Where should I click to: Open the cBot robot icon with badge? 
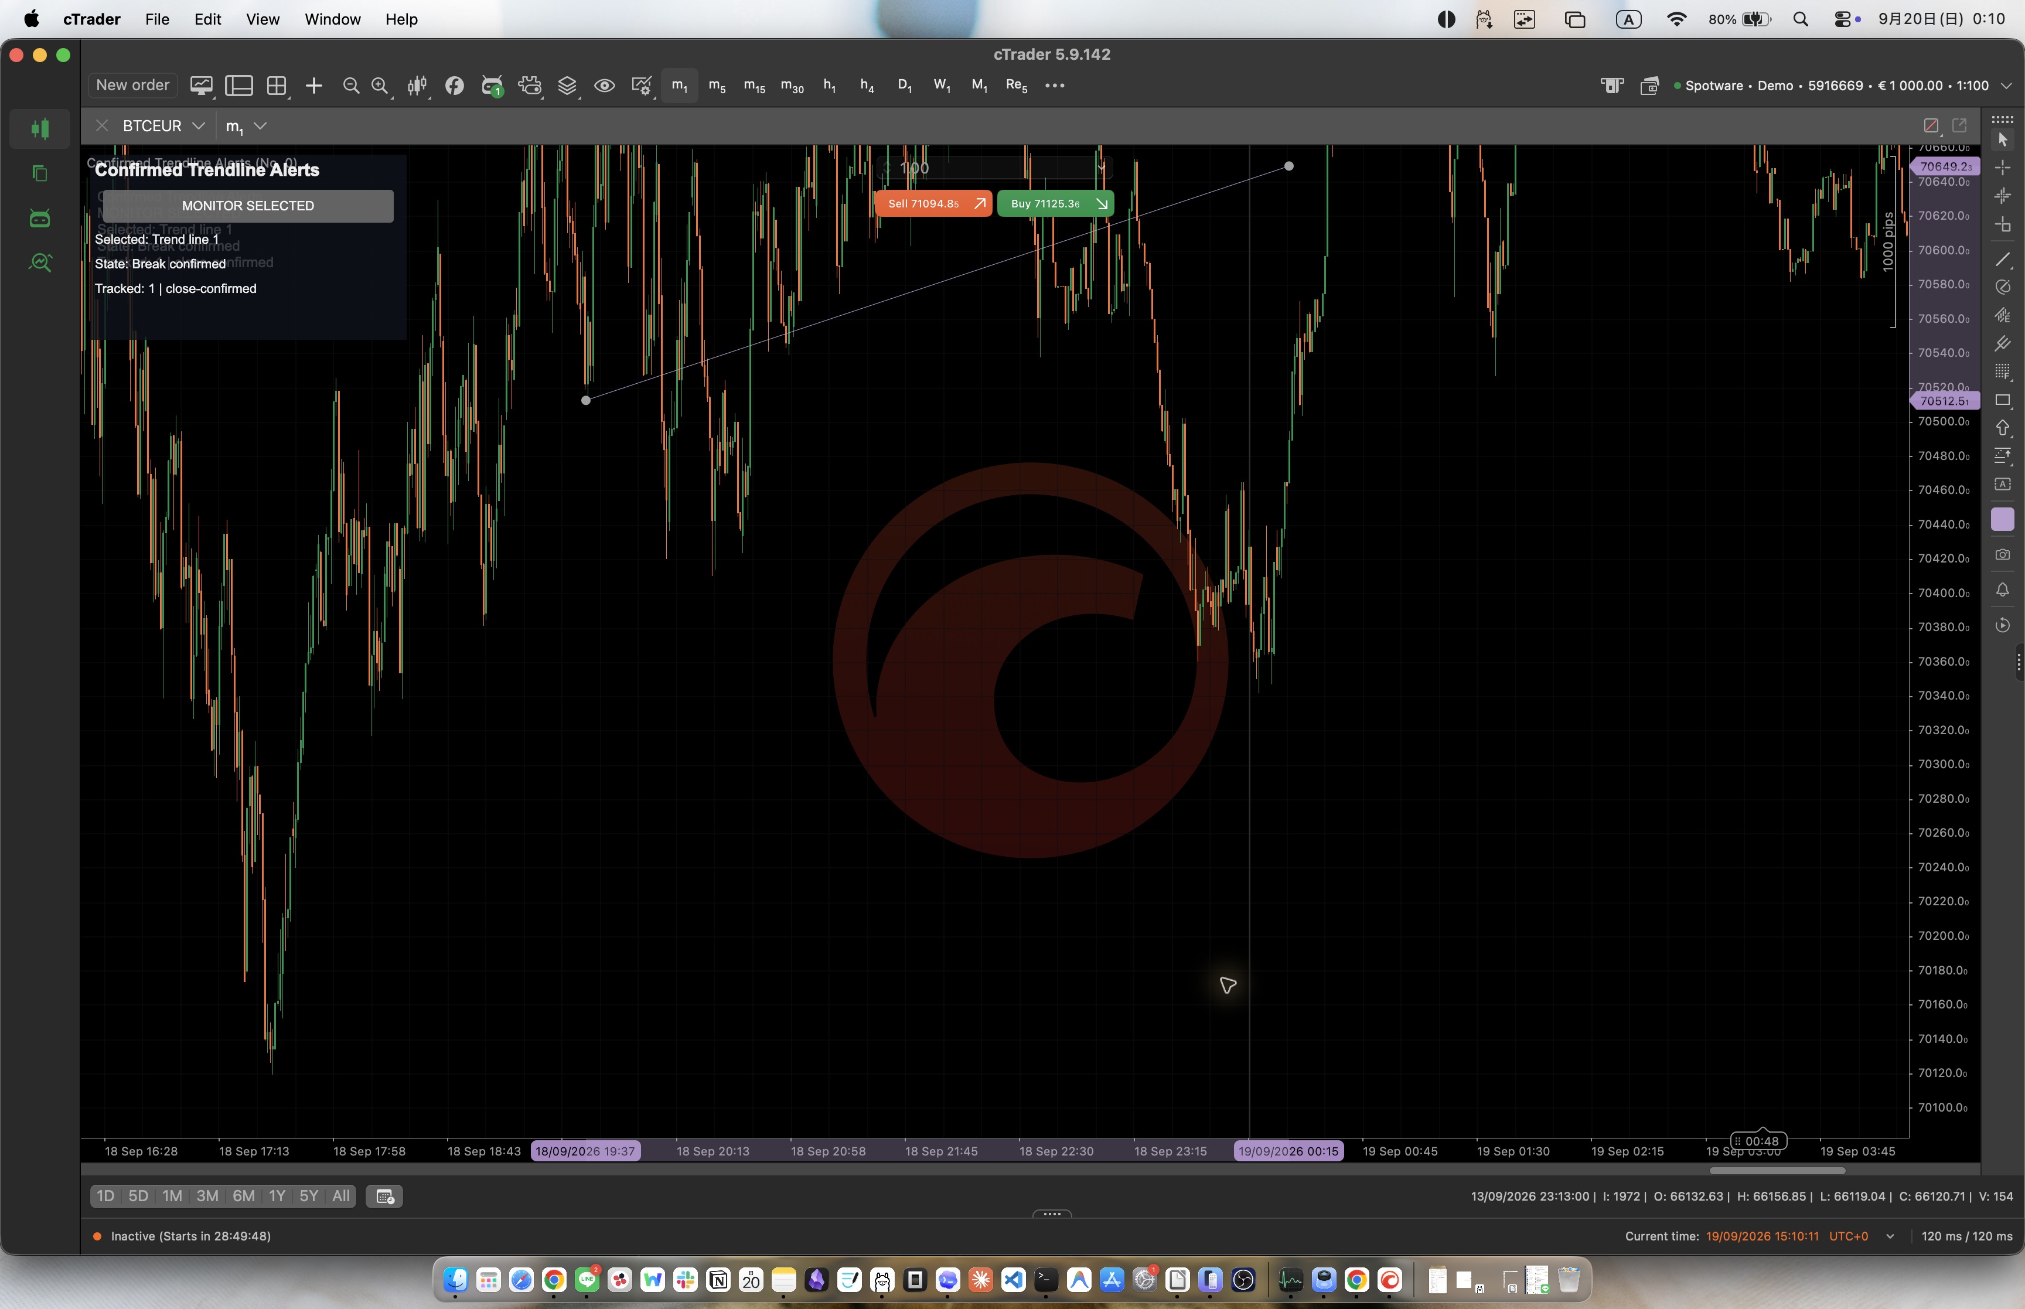click(x=492, y=86)
